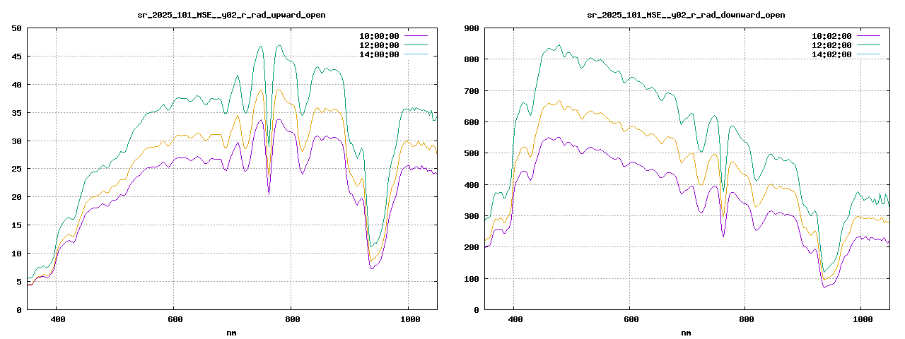Screen dimensions: 905x339
Task: Click the 1000 x-axis tick on downward_open chart
Action: coord(861,319)
